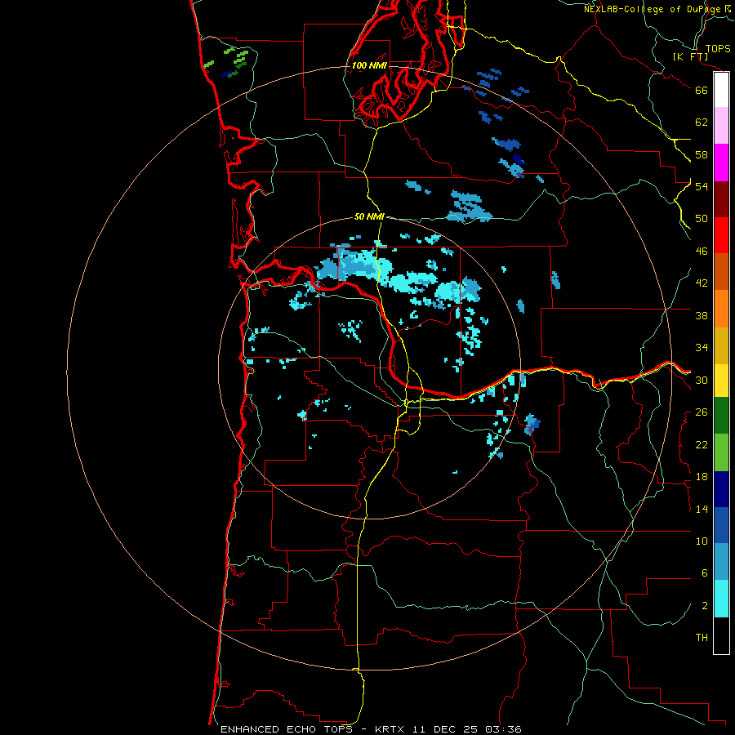Select the light pink legend color segment
Screen dimensions: 735x735
[x=721, y=125]
